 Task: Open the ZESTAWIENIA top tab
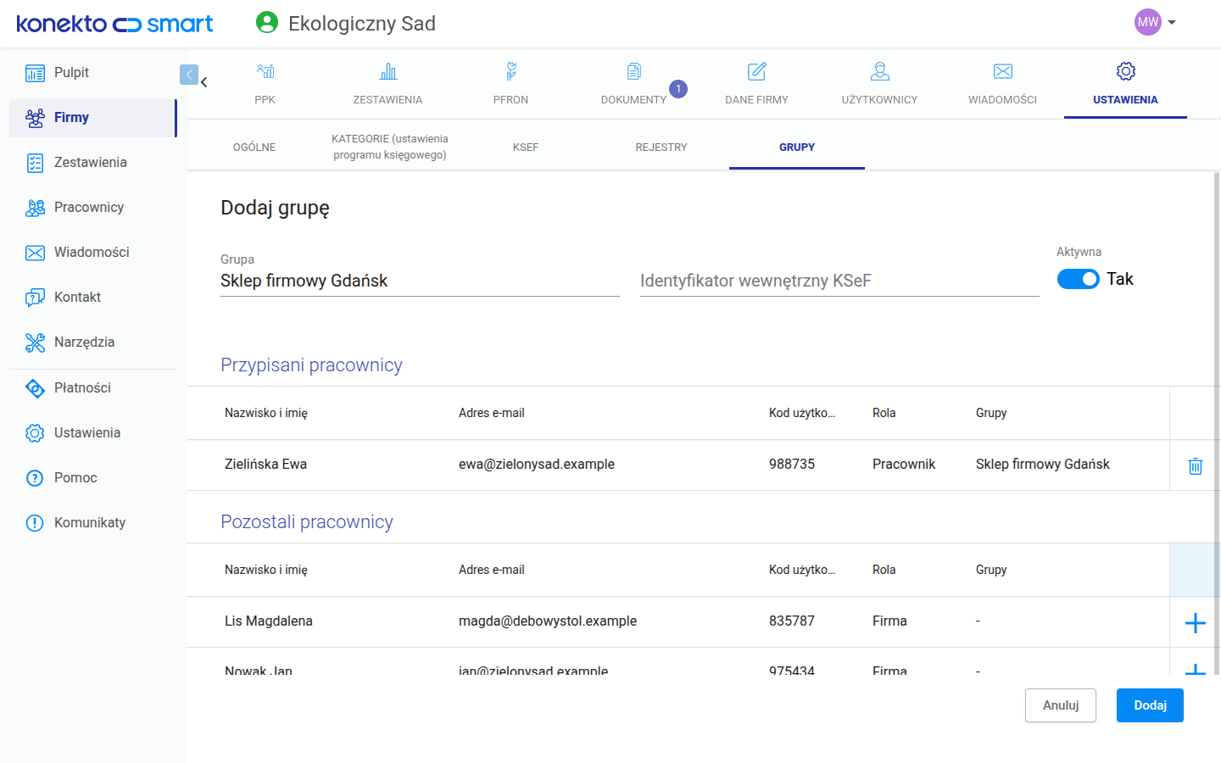(x=387, y=84)
